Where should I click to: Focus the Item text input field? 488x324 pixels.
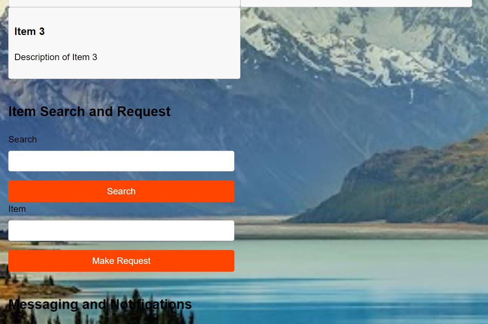[x=121, y=230]
